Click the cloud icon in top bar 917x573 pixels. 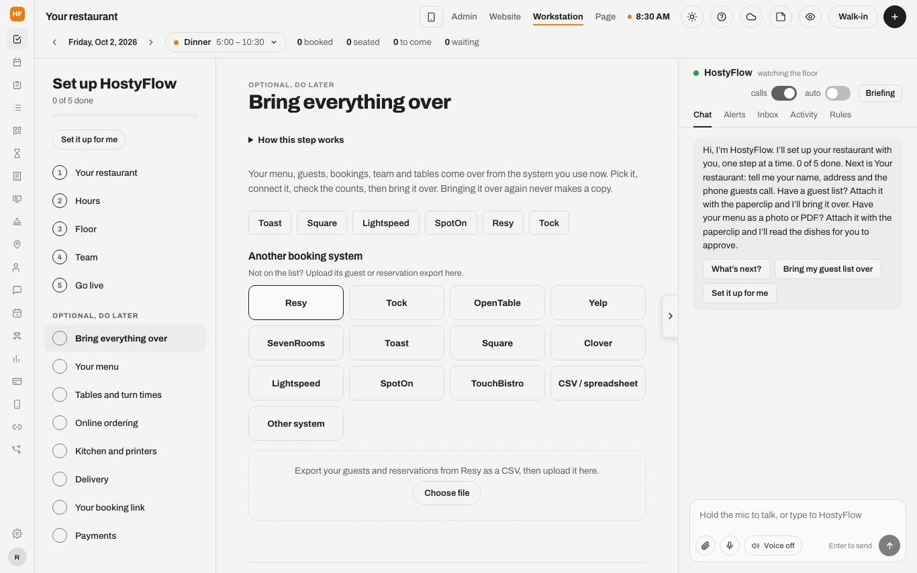click(x=751, y=17)
